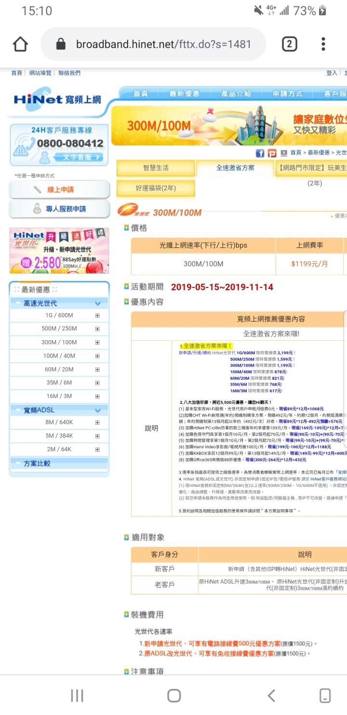
Task: Select the 8M / 640K sidebar plan
Action: 59,423
